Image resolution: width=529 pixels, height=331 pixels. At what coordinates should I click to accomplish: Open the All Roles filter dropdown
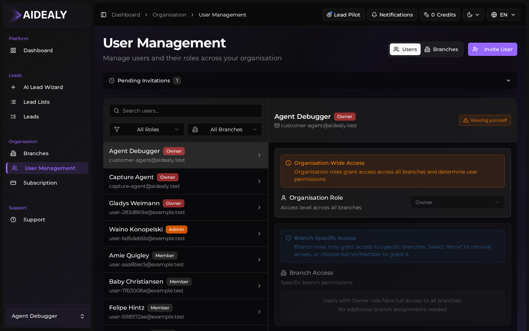tap(147, 129)
